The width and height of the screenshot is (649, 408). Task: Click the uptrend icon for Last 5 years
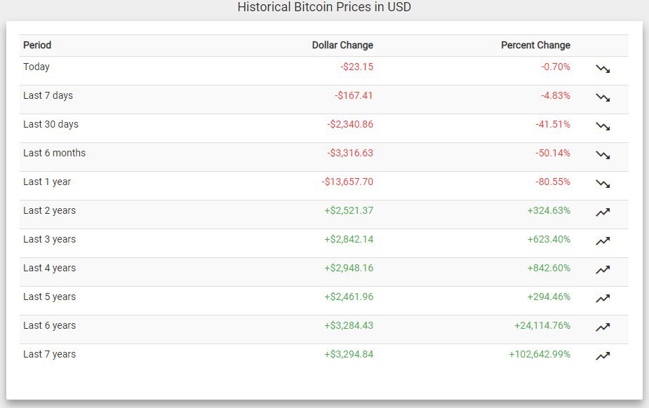[x=603, y=298]
